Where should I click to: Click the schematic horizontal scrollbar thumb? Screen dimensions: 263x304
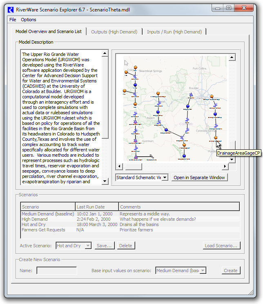click(x=134, y=166)
